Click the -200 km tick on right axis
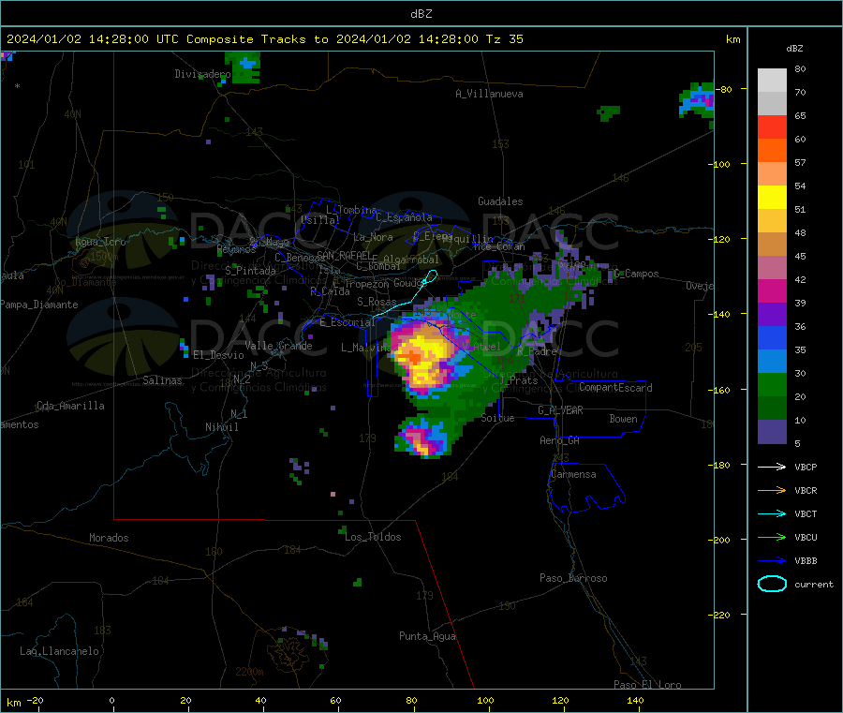This screenshot has width=843, height=713. pos(718,540)
